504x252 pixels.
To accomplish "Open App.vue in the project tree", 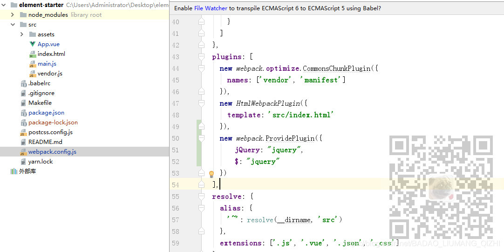I will 48,44.
